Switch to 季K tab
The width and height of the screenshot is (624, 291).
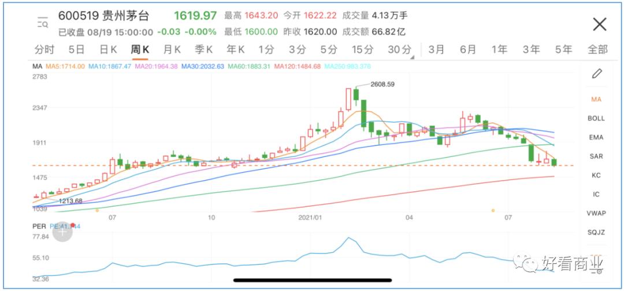click(204, 49)
